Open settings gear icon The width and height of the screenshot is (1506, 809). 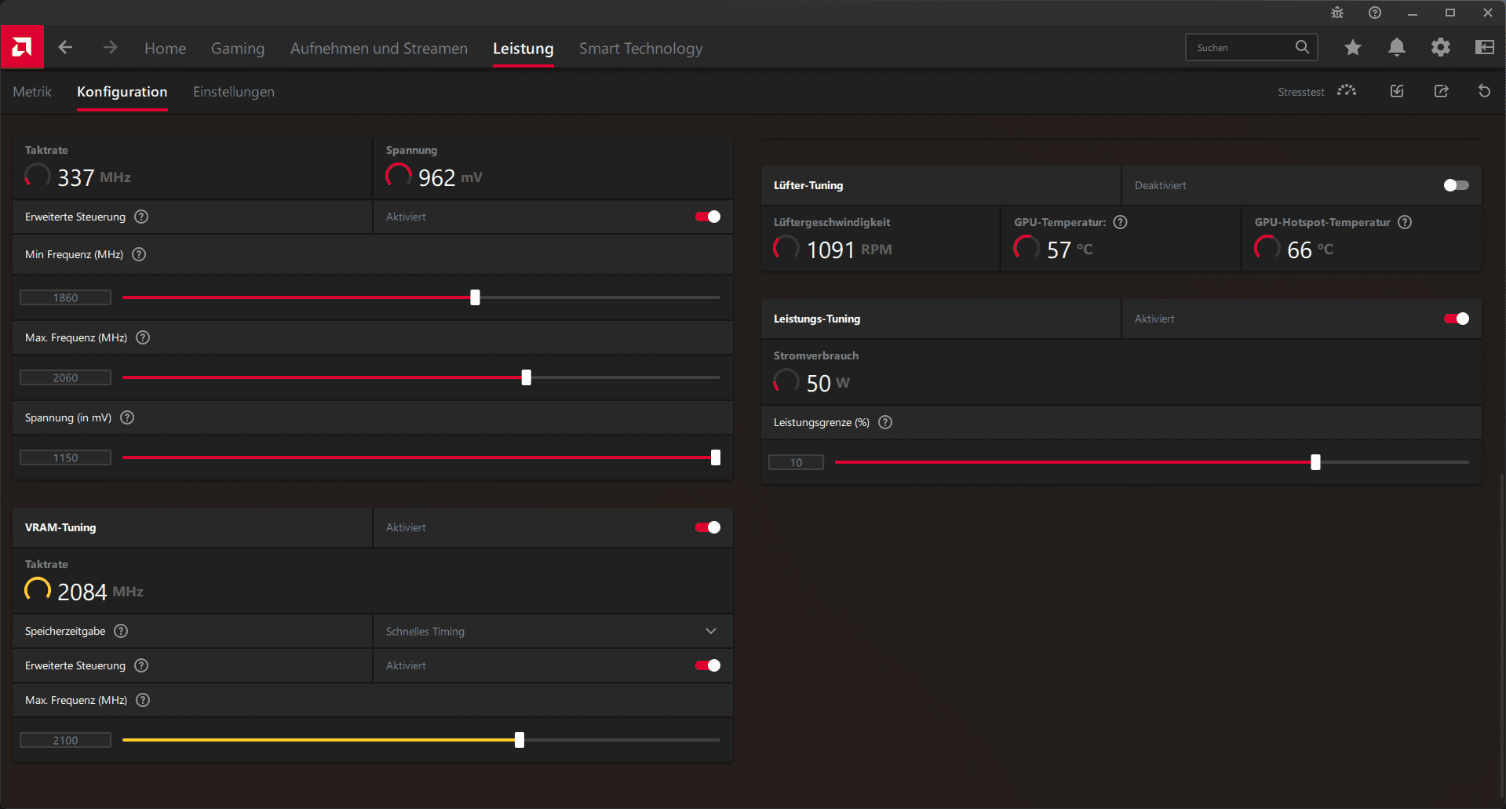click(x=1440, y=48)
